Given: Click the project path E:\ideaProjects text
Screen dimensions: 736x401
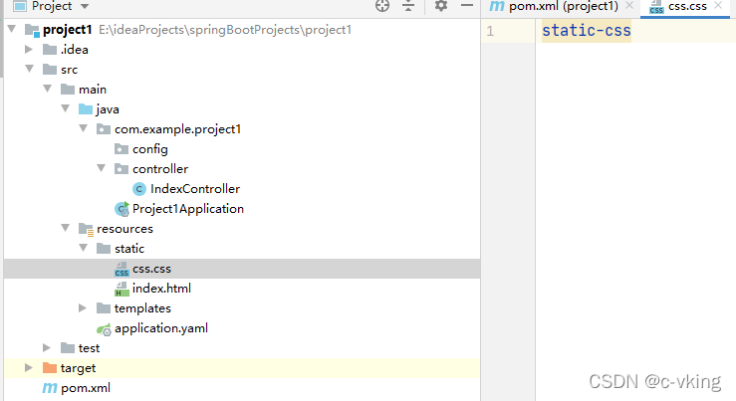Looking at the screenshot, I should 225,30.
